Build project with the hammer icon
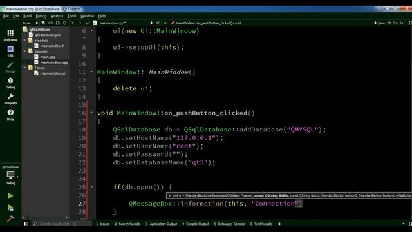Image resolution: width=412 pixels, height=232 pixels. tap(10, 218)
